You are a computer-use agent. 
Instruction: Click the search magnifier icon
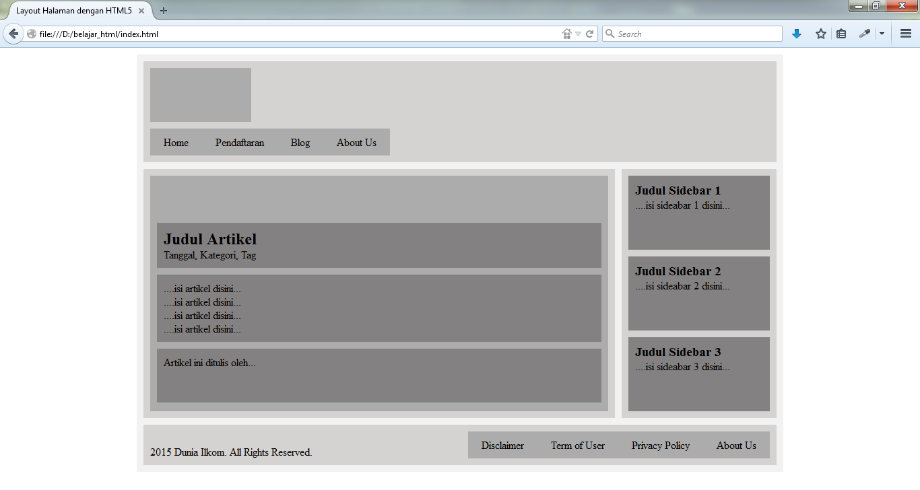610,34
